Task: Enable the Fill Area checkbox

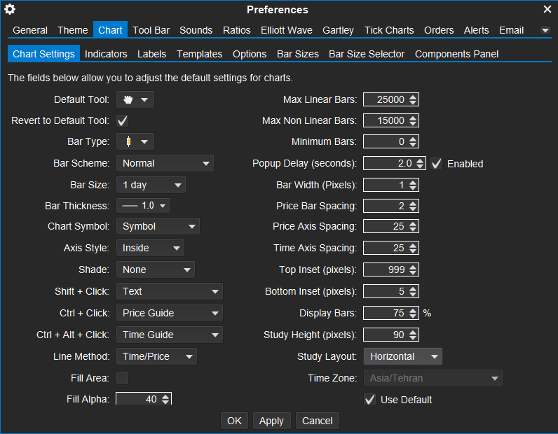Action: point(123,378)
